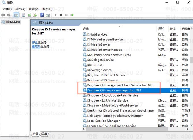193x140 pixels.
Task: Click gear icon beside K3MobileService
Action: [x=85, y=44]
